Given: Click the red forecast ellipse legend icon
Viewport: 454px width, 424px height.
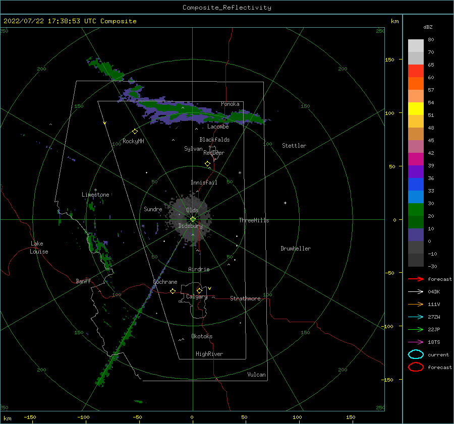Looking at the screenshot, I should click(416, 367).
